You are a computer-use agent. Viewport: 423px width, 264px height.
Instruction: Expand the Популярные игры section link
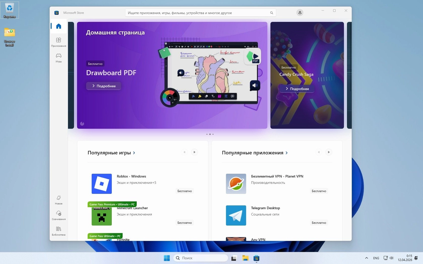coord(111,153)
